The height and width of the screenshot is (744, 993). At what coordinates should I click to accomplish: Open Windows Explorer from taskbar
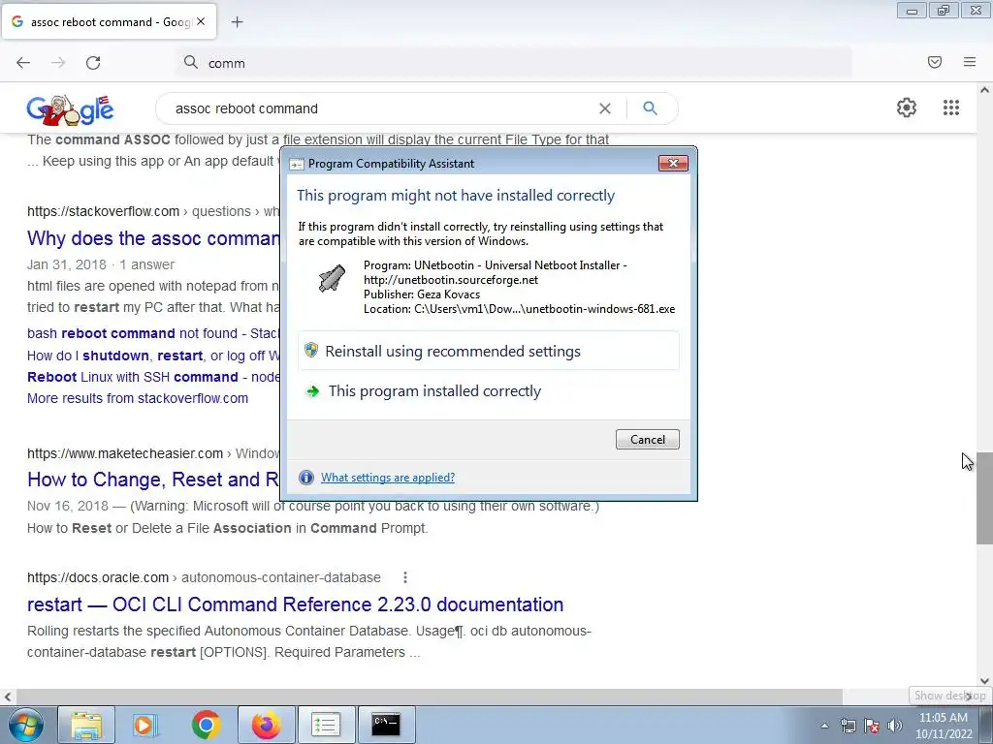pyautogui.click(x=86, y=725)
